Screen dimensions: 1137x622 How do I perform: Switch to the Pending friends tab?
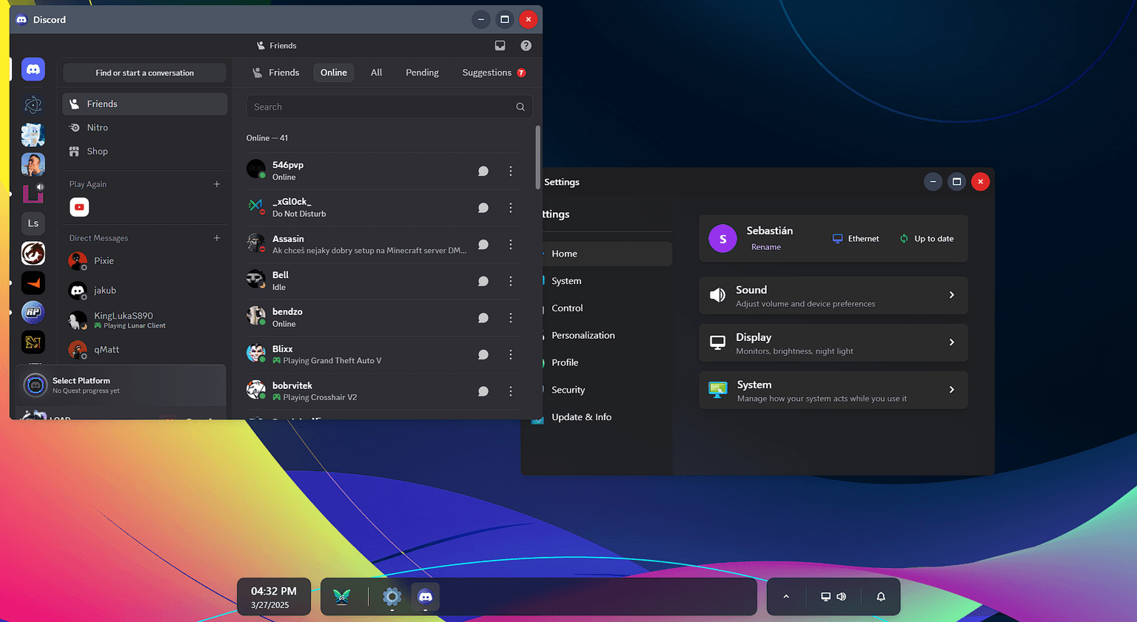pyautogui.click(x=422, y=72)
